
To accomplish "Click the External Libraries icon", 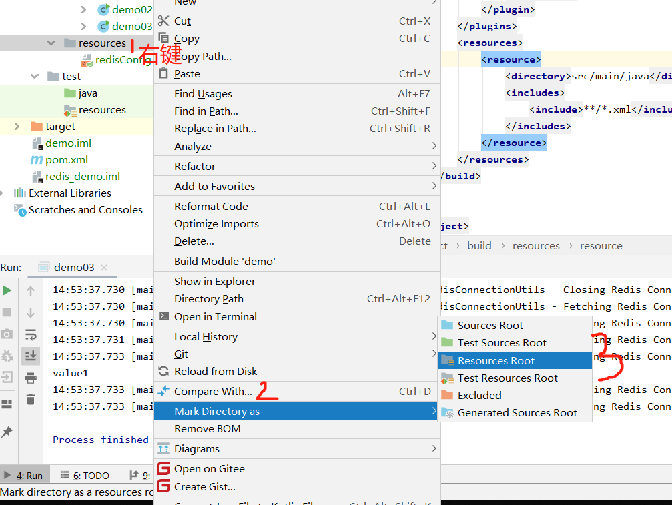I will click(20, 193).
